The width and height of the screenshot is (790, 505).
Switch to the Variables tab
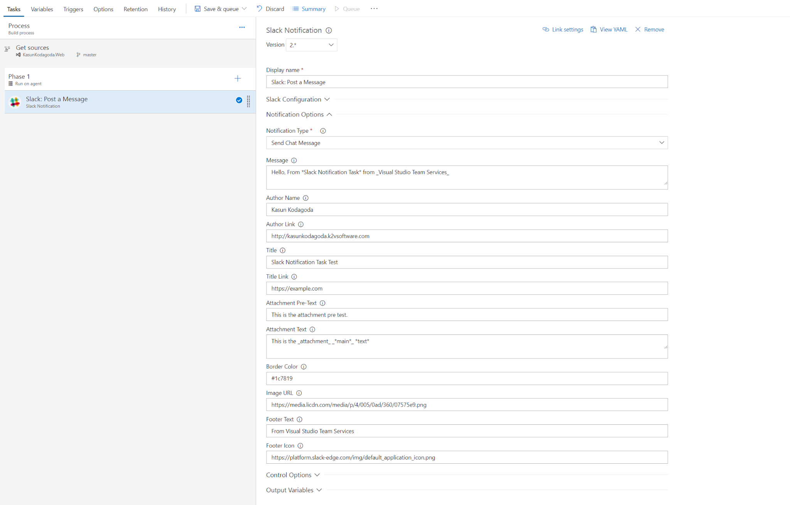[42, 9]
